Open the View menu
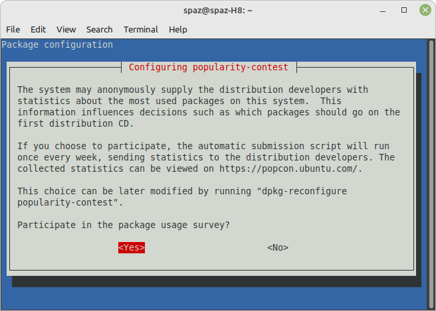The image size is (436, 311). [66, 29]
